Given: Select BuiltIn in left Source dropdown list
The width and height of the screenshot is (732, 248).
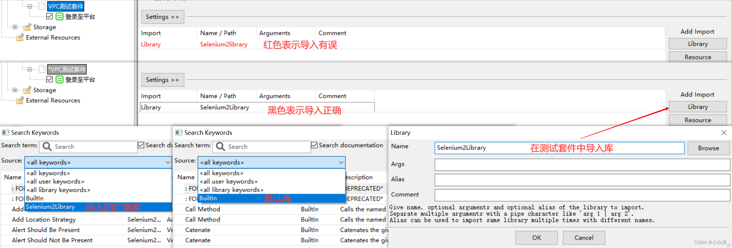Looking at the screenshot, I should coord(98,198).
